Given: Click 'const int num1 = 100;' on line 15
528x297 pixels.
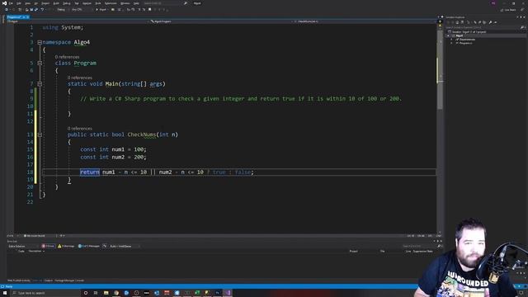Looking at the screenshot, I should pyautogui.click(x=113, y=149).
